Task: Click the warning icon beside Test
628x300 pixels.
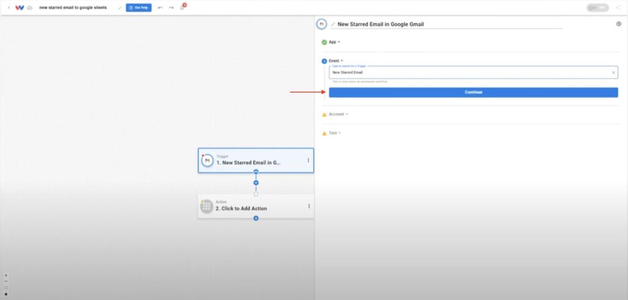Action: (324, 133)
